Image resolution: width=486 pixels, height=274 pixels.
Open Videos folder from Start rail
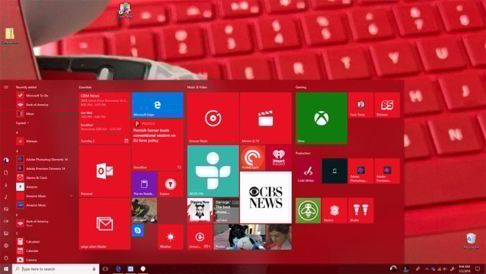[x=6, y=221]
